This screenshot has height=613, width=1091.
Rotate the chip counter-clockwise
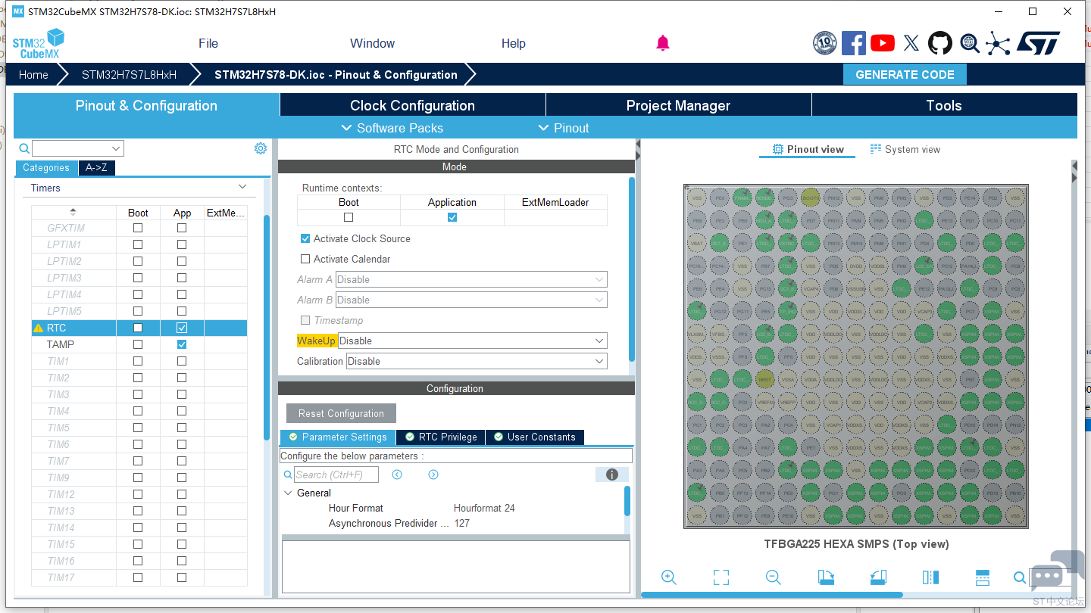click(x=878, y=577)
